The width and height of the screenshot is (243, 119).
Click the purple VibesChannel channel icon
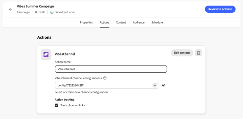pos(46,54)
